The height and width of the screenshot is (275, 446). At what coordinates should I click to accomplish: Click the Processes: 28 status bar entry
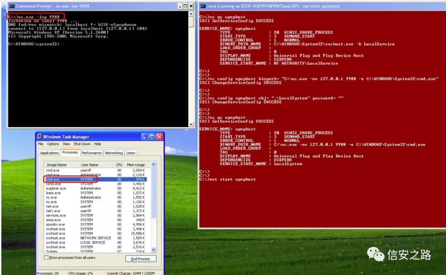tap(47, 273)
